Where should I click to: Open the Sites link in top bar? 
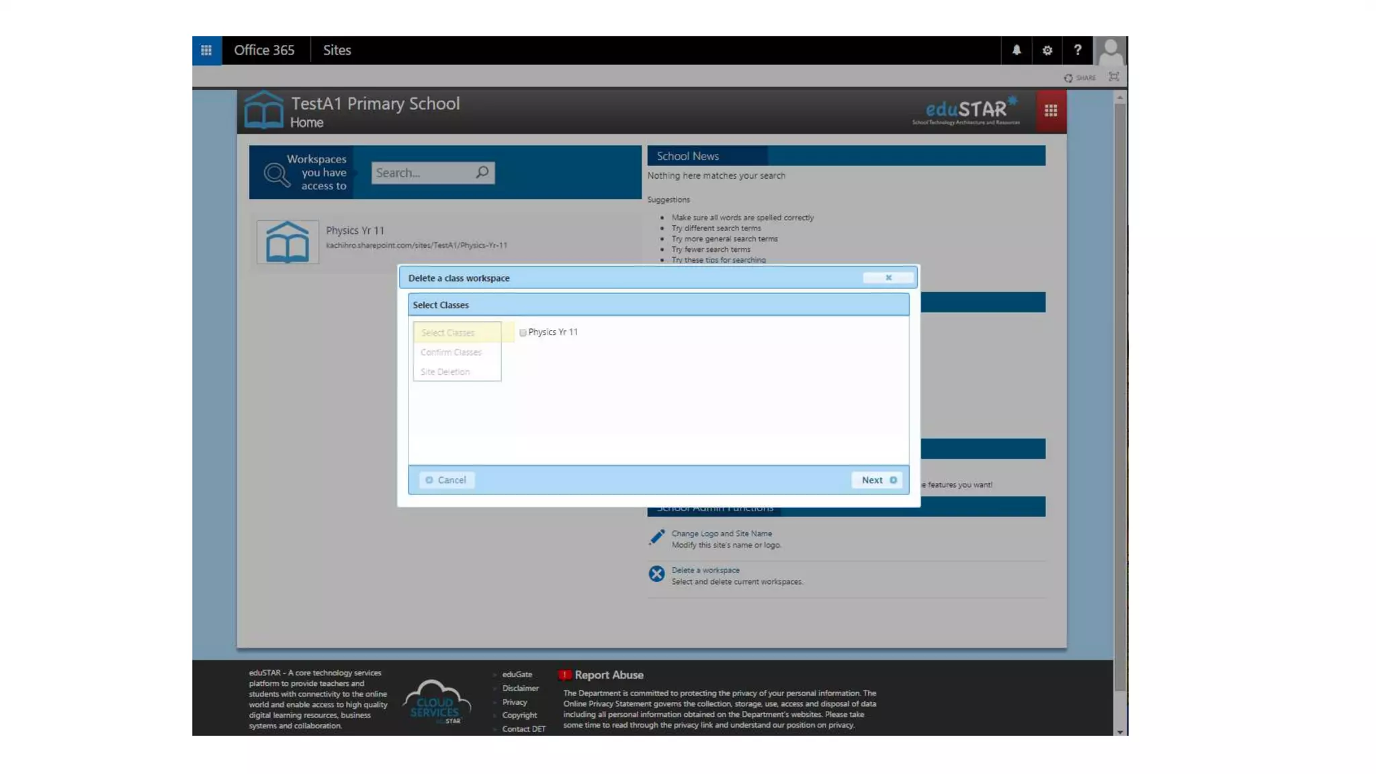coord(337,50)
